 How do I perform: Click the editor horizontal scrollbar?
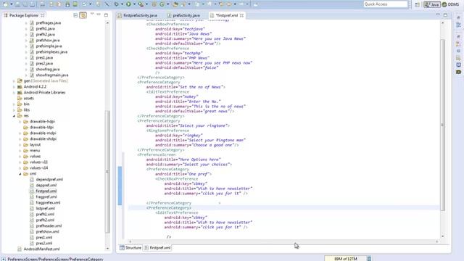(x=283, y=241)
